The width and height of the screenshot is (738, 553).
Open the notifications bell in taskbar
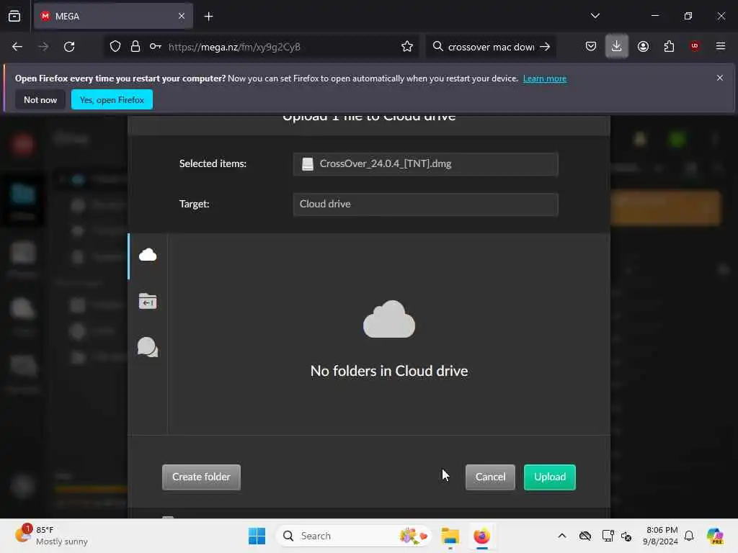(x=689, y=536)
